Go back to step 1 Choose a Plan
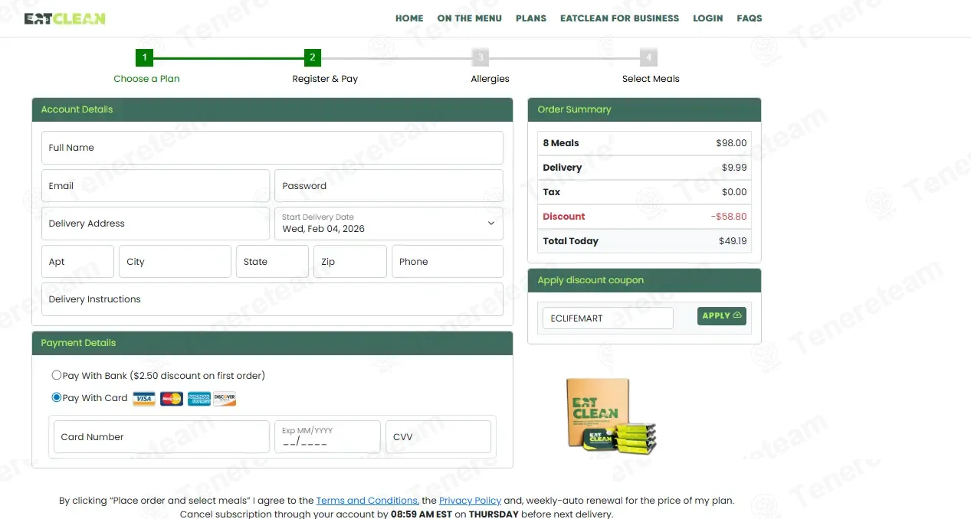 [145, 57]
